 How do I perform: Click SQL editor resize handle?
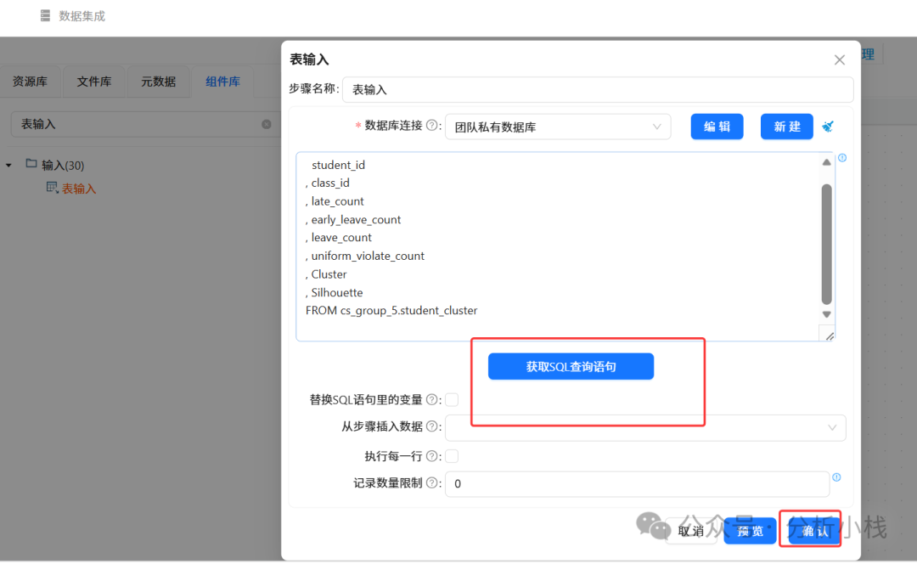[830, 336]
